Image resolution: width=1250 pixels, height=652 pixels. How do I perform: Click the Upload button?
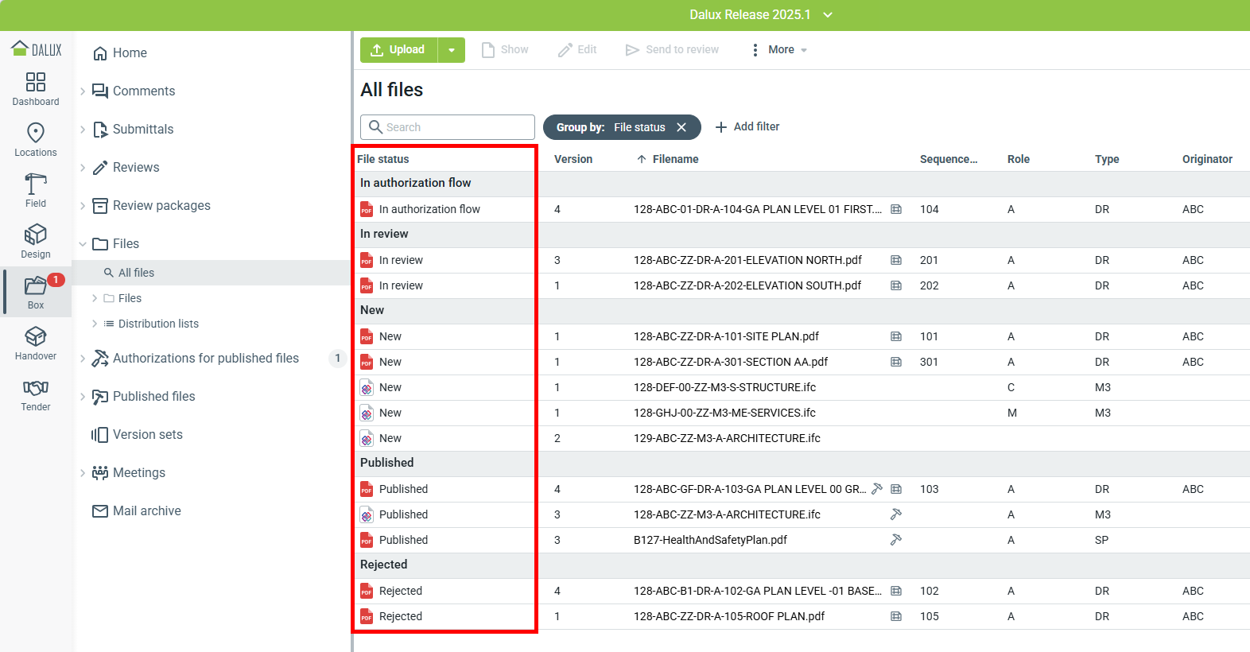coord(398,50)
